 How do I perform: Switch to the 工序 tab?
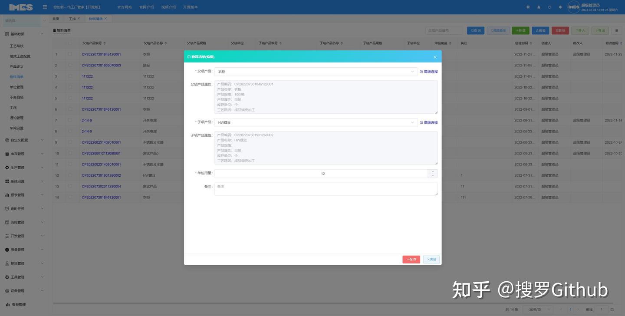coord(72,18)
